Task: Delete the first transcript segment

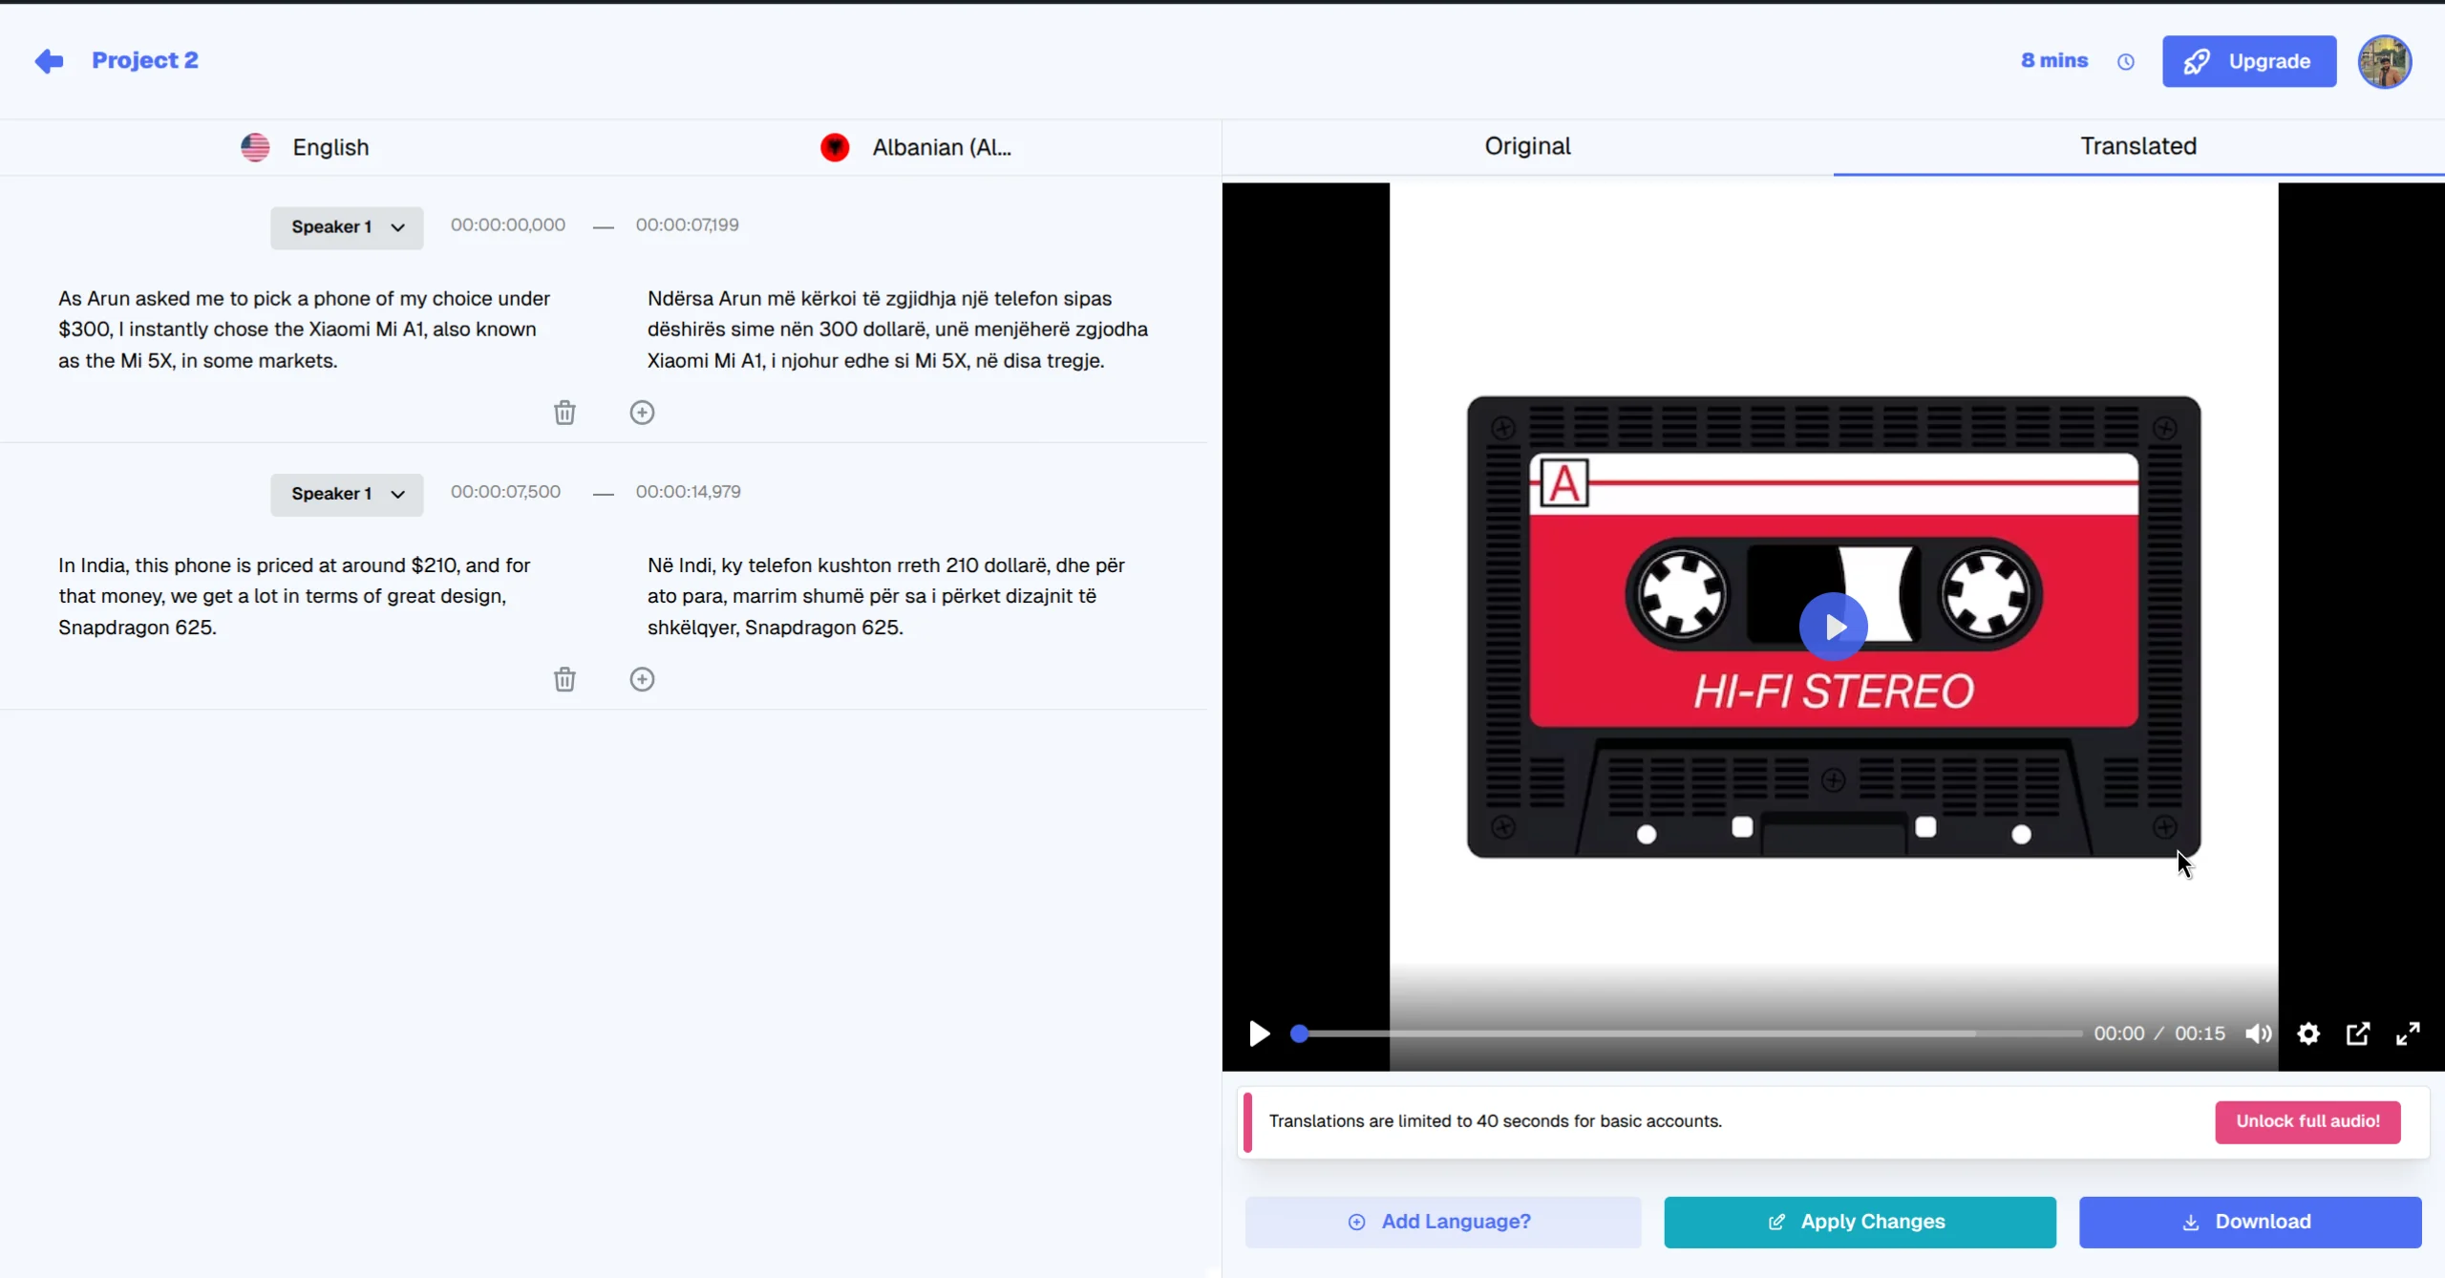Action: coord(564,413)
